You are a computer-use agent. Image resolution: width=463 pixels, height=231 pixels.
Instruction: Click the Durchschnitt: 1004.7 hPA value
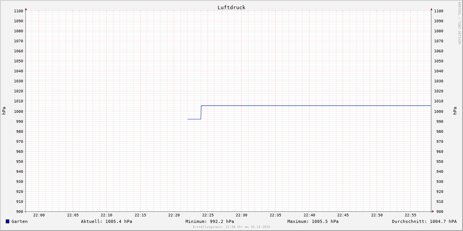click(x=424, y=221)
